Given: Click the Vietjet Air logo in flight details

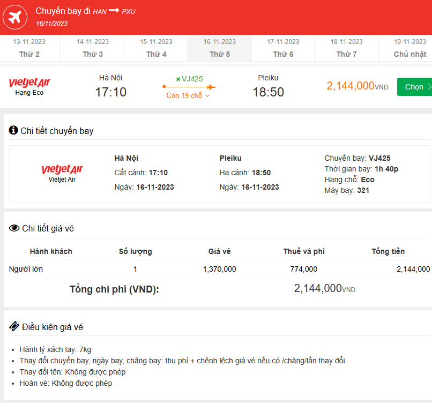Looking at the screenshot, I should coord(62,170).
